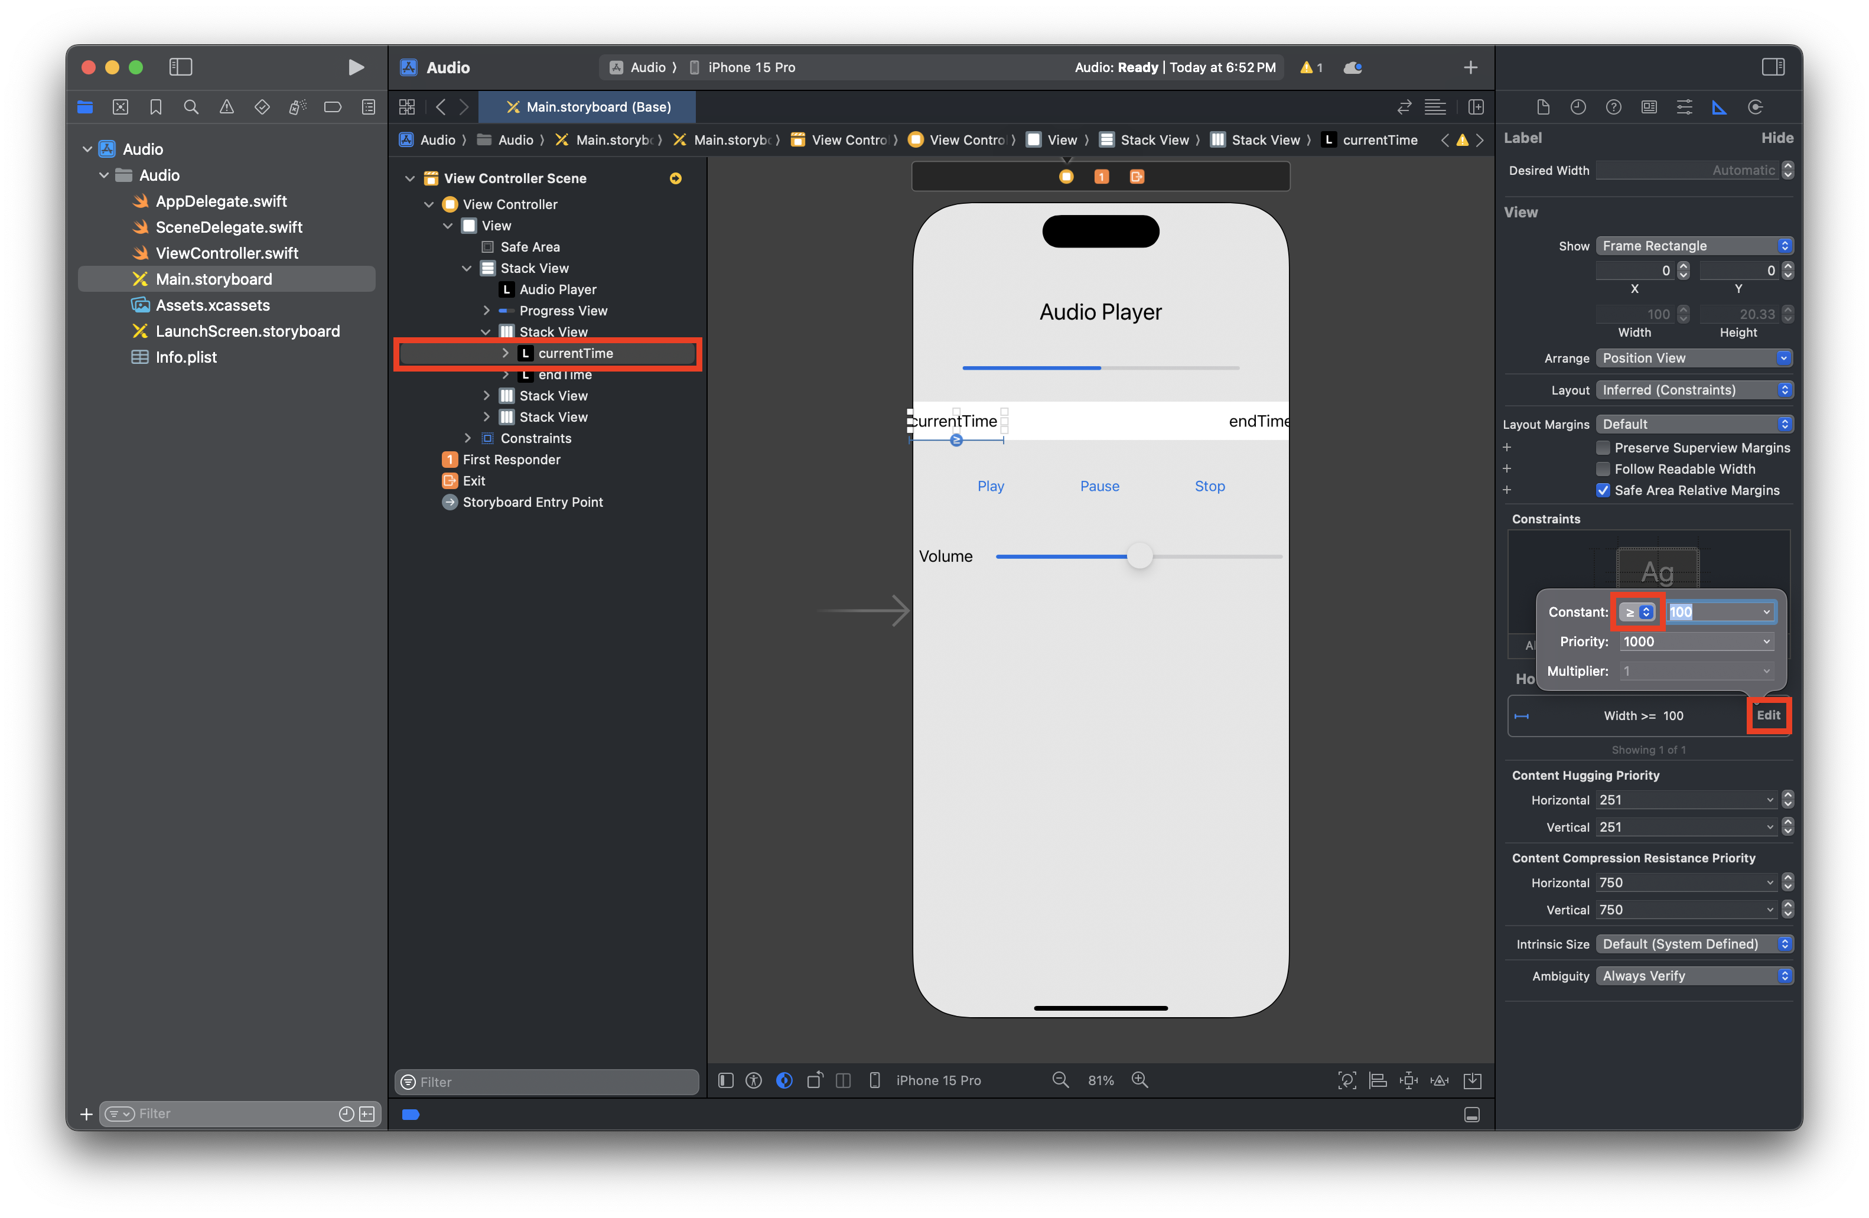Image resolution: width=1869 pixels, height=1218 pixels.
Task: Click Edit on Width constraint
Action: coord(1768,715)
